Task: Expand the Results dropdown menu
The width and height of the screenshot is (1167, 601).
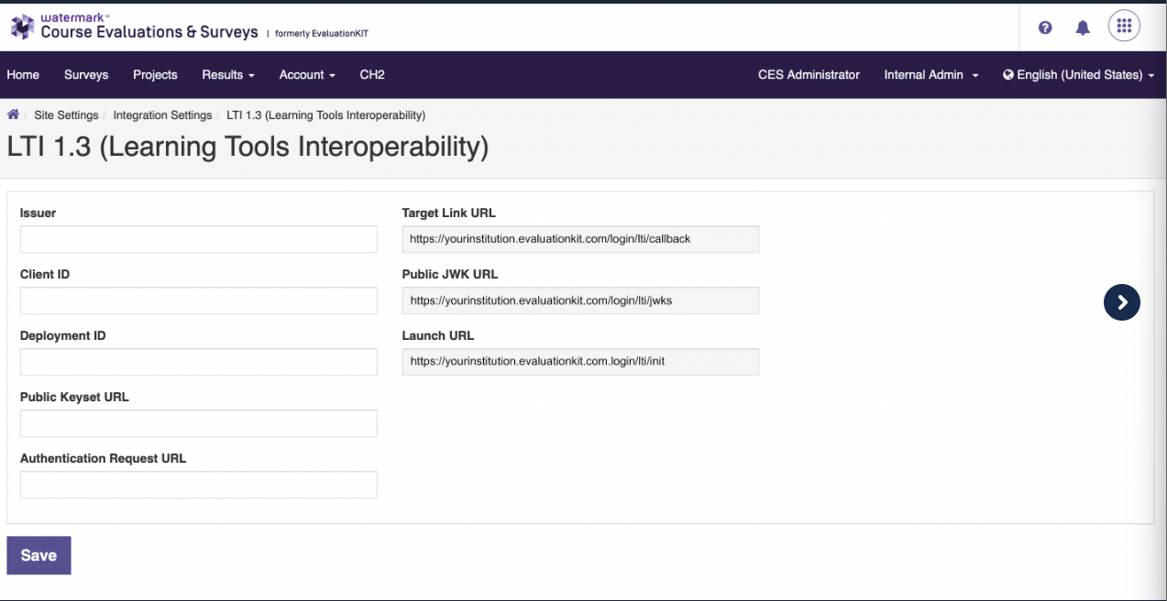Action: 228,75
